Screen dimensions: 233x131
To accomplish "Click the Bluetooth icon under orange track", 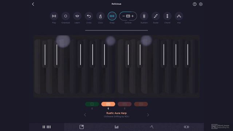I will click(108, 108).
